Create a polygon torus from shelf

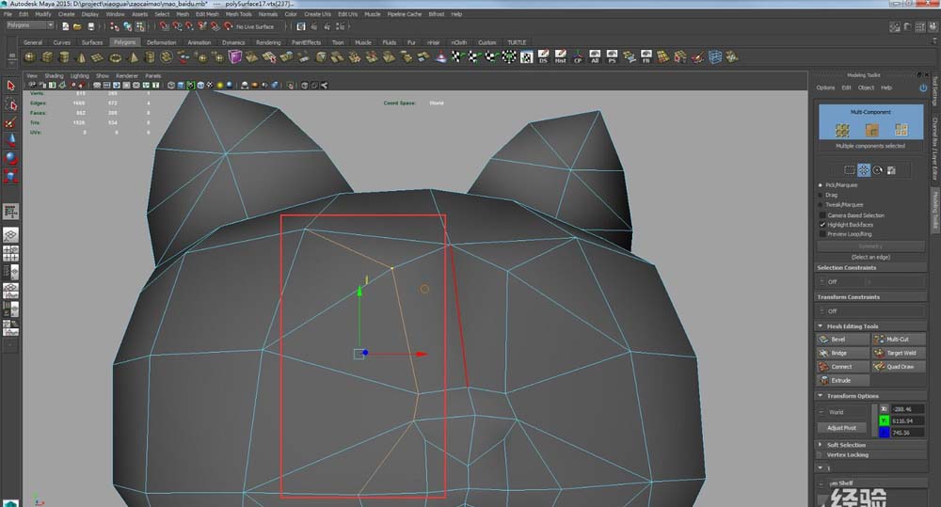[115, 57]
